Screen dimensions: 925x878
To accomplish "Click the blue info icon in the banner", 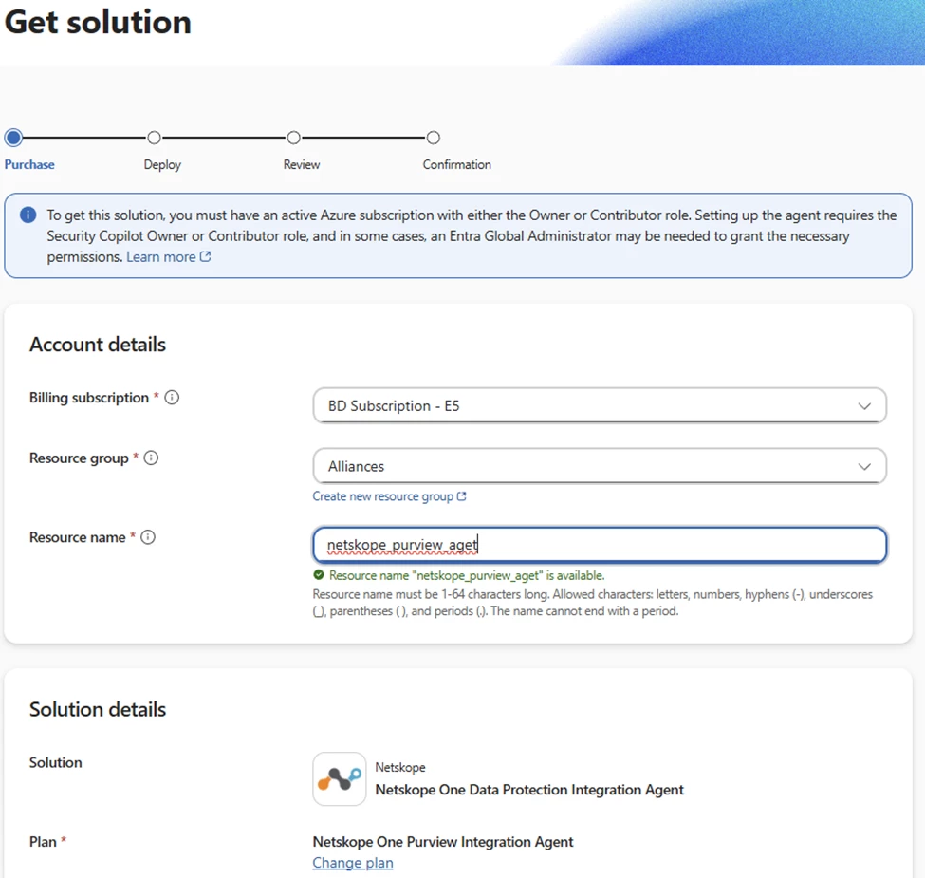I will 28,215.
